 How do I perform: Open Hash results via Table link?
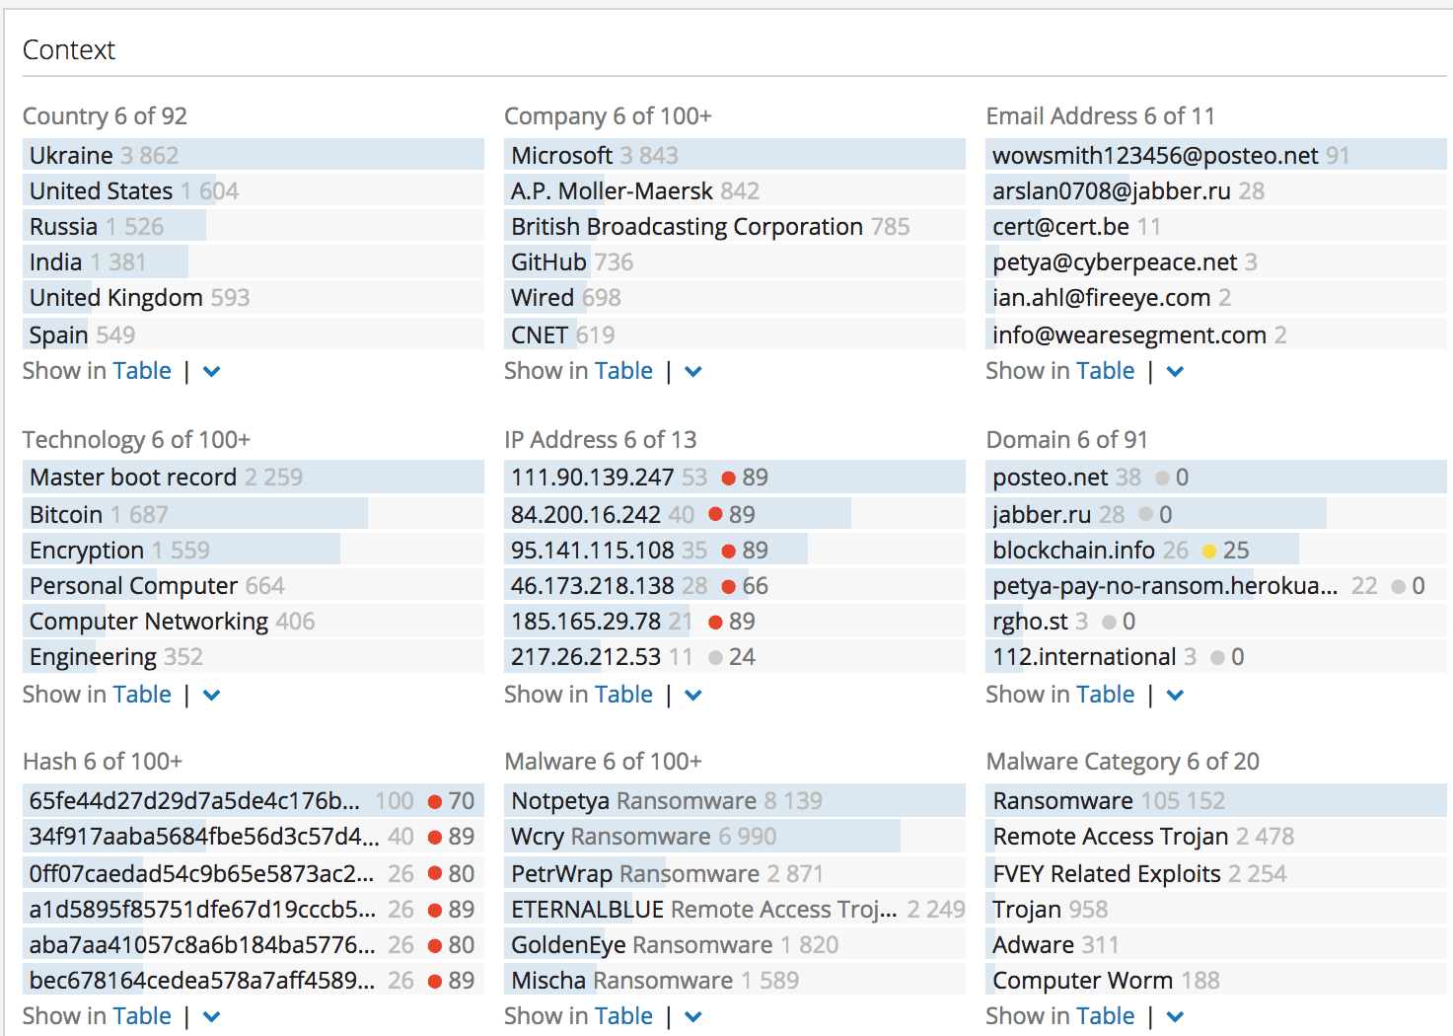(142, 1016)
